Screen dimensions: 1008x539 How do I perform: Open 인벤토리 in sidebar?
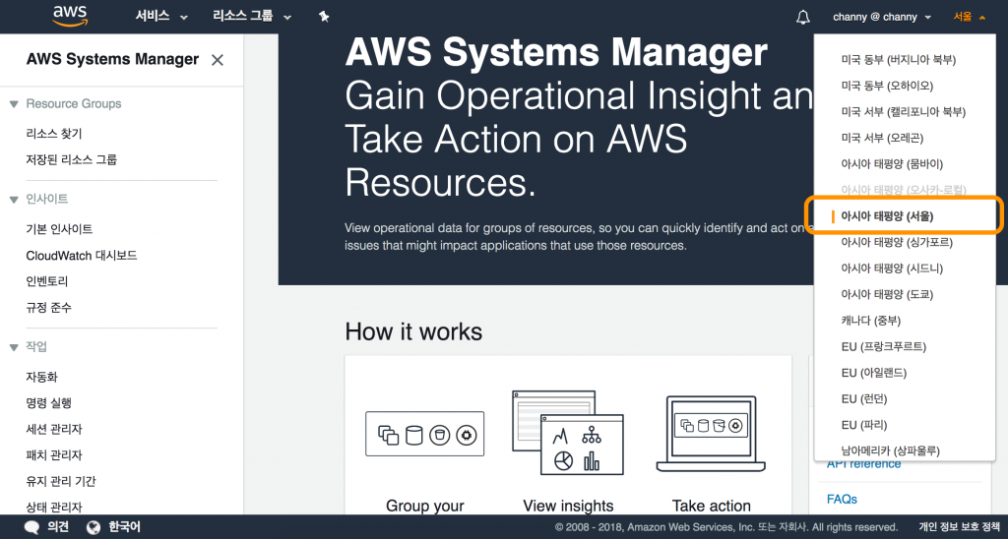(47, 280)
